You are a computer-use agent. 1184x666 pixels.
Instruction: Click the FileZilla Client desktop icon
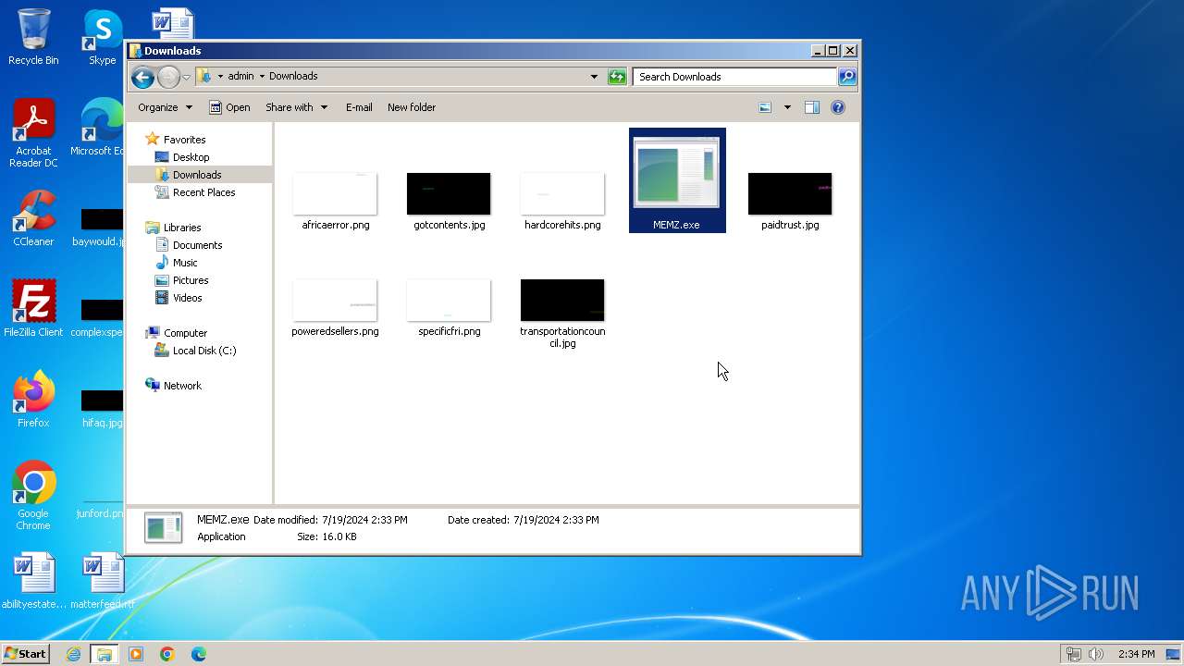pyautogui.click(x=33, y=309)
